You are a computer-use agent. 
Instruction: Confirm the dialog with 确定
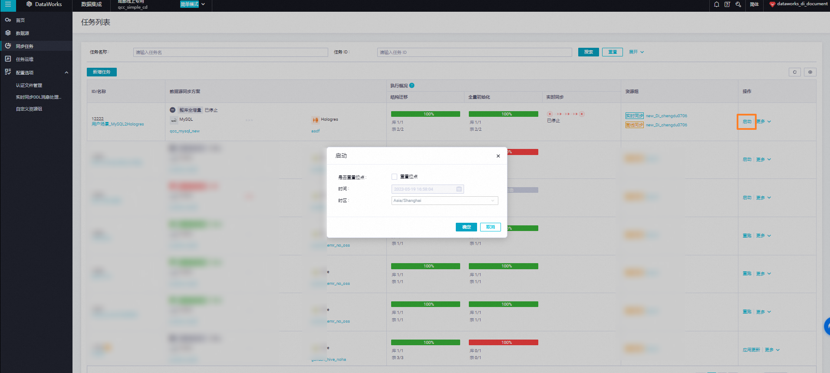coord(466,227)
